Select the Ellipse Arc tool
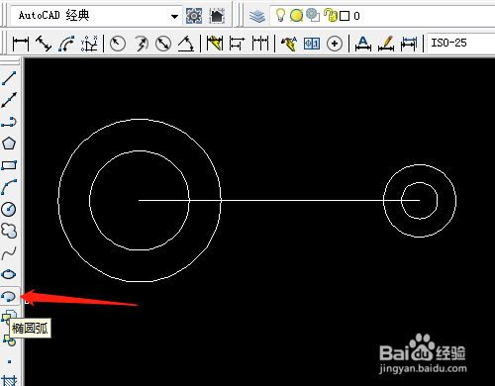495x386 pixels. coord(9,296)
